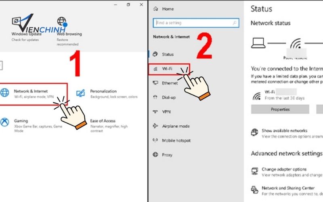323x202 pixels.
Task: Select Airplane mode in the sidebar
Action: (x=171, y=126)
